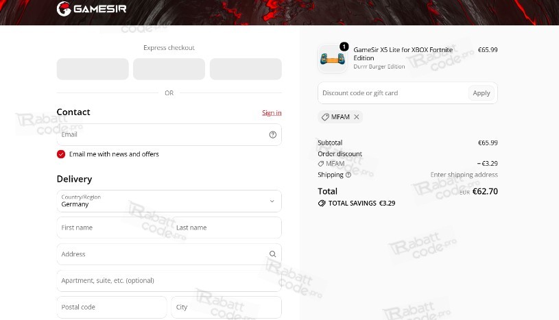Click the third express checkout button

click(x=246, y=69)
